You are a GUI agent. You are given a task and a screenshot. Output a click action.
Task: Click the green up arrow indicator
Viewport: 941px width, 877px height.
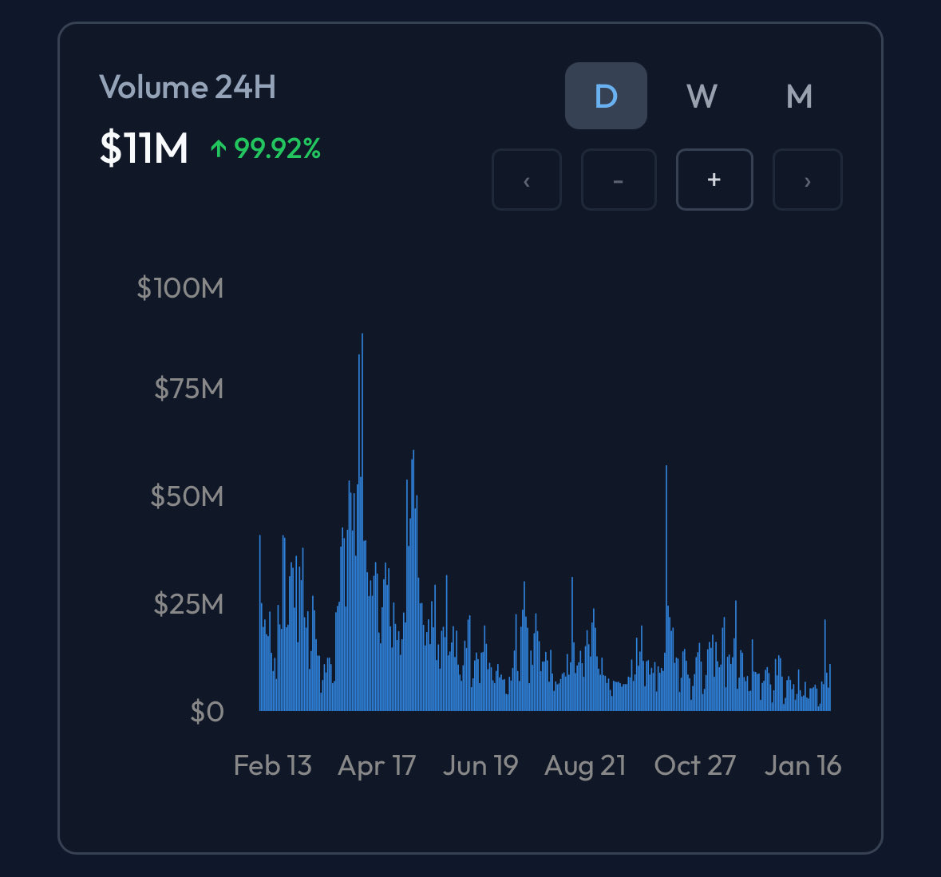point(219,148)
